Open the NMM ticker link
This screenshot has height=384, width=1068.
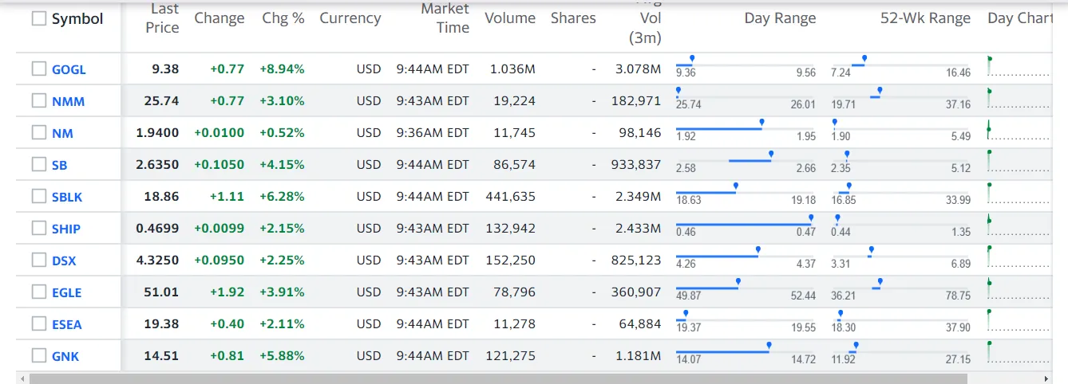pyautogui.click(x=68, y=101)
